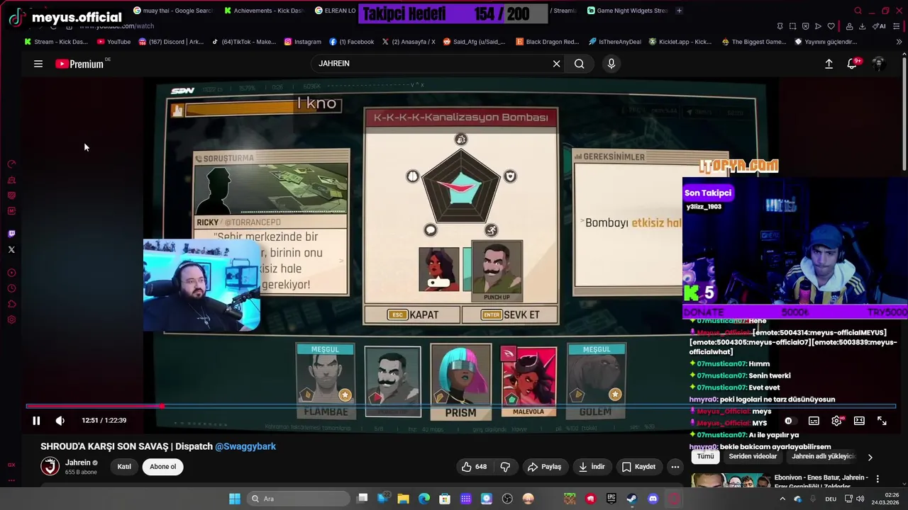
Task: Select the Seriden videolar chip
Action: click(x=753, y=457)
